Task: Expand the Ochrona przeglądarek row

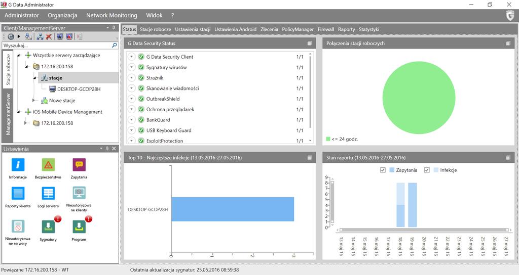Action: (x=131, y=109)
